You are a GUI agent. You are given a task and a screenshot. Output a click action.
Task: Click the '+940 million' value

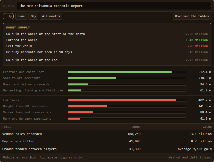pyautogui.click(x=197, y=40)
